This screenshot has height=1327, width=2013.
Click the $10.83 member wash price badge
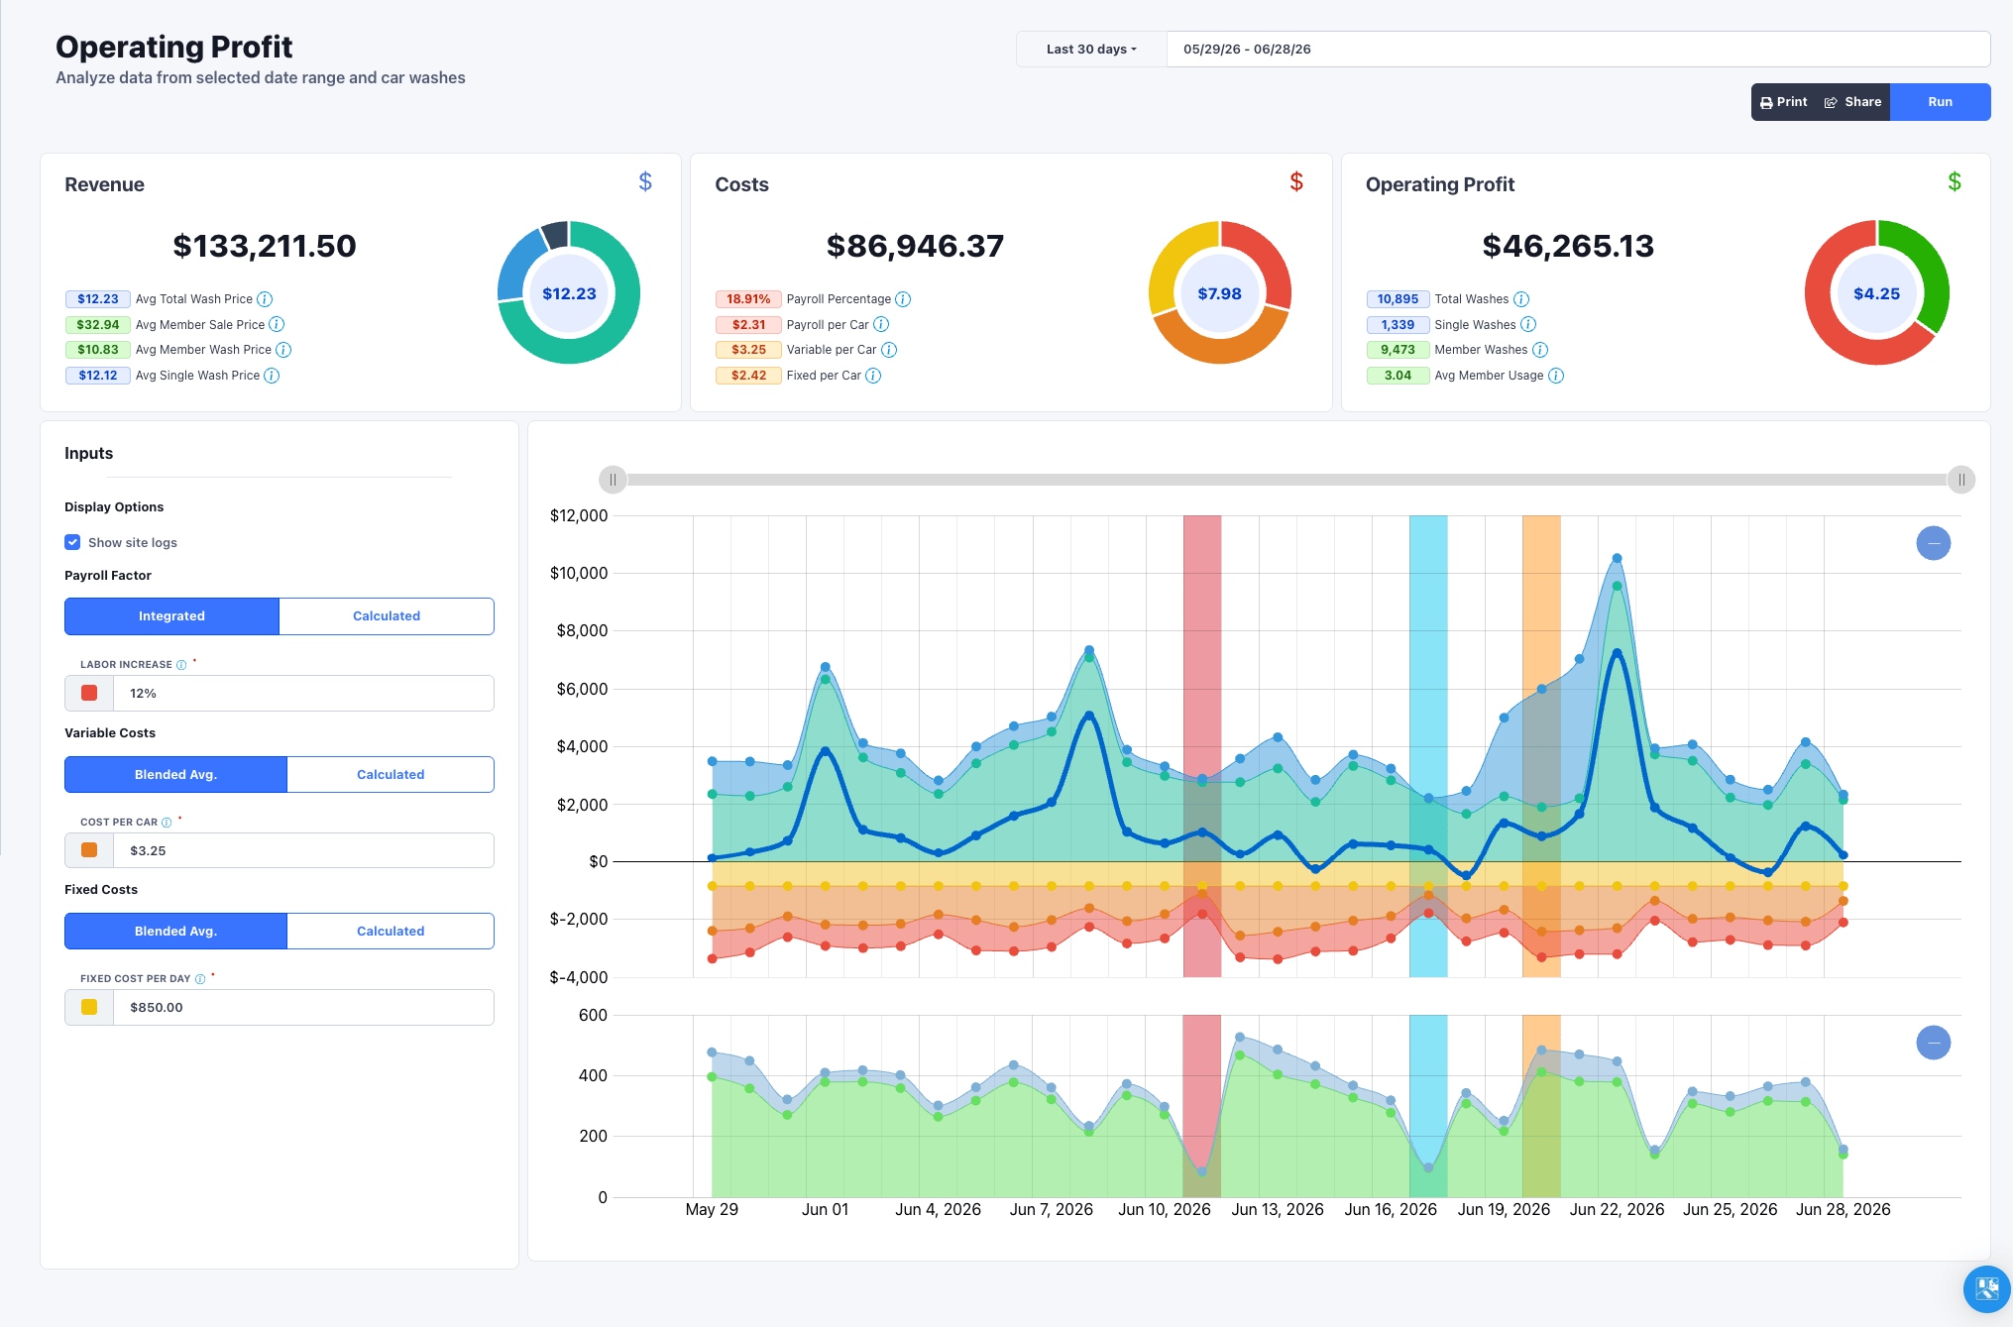pyautogui.click(x=98, y=350)
